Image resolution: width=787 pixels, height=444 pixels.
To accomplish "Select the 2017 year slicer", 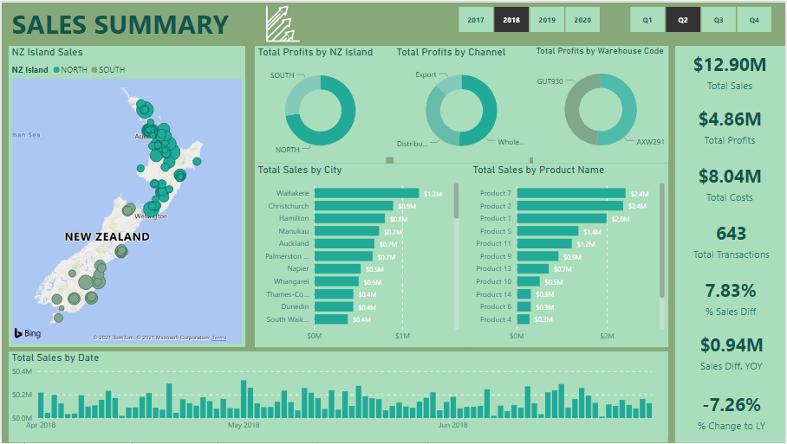I will tap(476, 19).
